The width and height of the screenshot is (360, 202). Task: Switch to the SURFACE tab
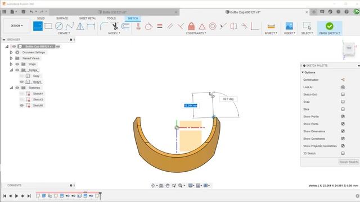pyautogui.click(x=62, y=19)
